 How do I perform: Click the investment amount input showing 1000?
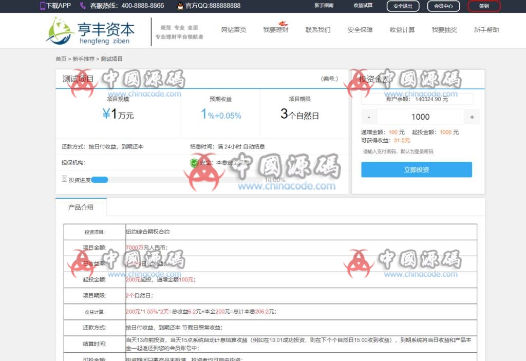pos(420,117)
